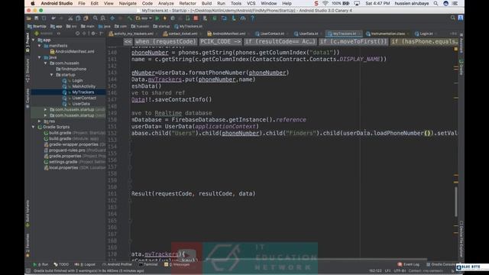This screenshot has height=275, width=489.
Task: Click the Save All toolbar icon
Action: 37,18
